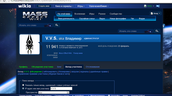
Task: Open загрузки link
Action: click(75, 71)
